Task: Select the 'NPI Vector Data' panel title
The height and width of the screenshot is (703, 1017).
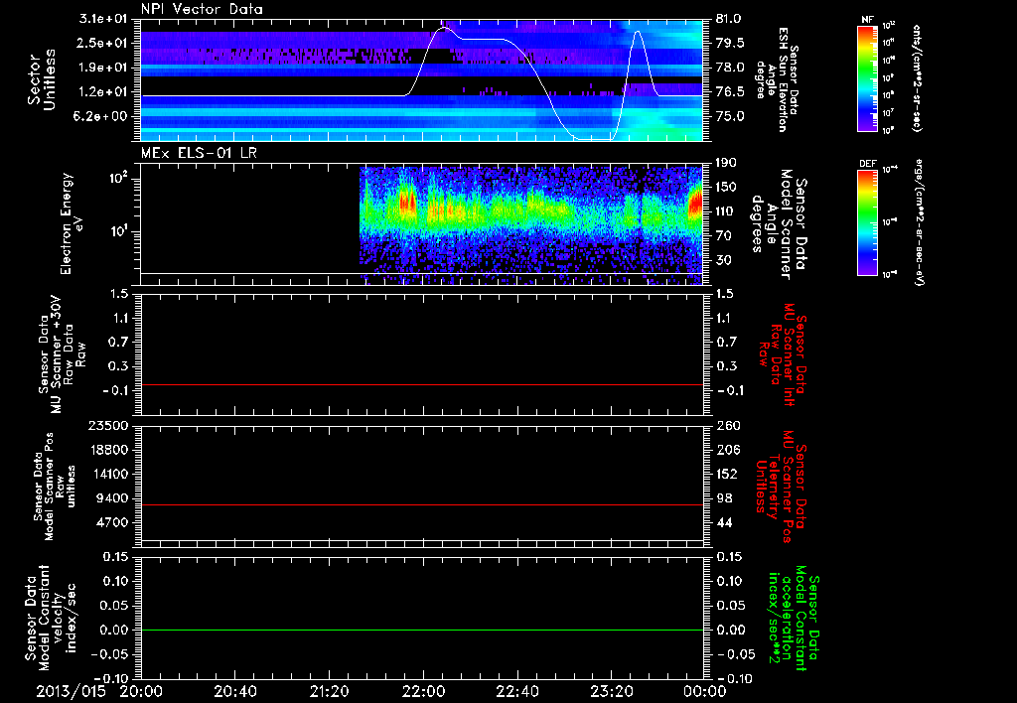Action: pos(202,9)
